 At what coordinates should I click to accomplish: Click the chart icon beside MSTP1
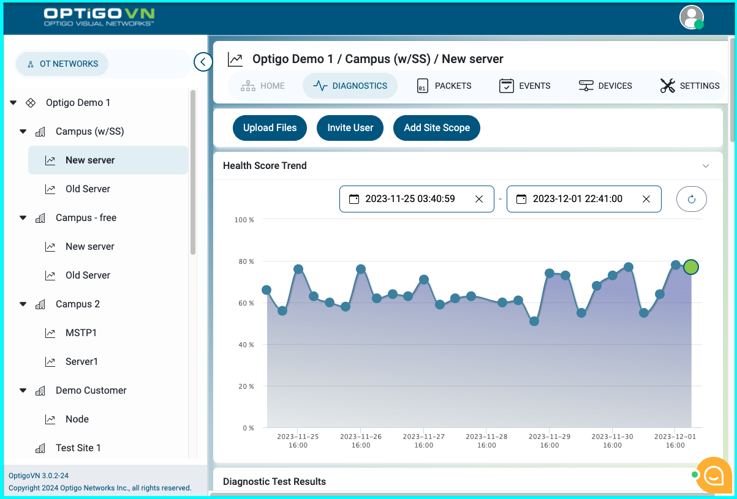coord(50,333)
